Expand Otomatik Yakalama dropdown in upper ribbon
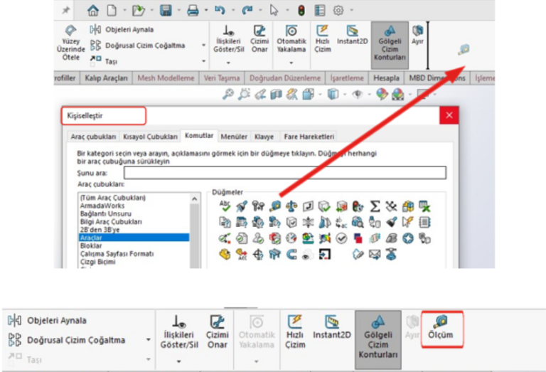 point(291,62)
